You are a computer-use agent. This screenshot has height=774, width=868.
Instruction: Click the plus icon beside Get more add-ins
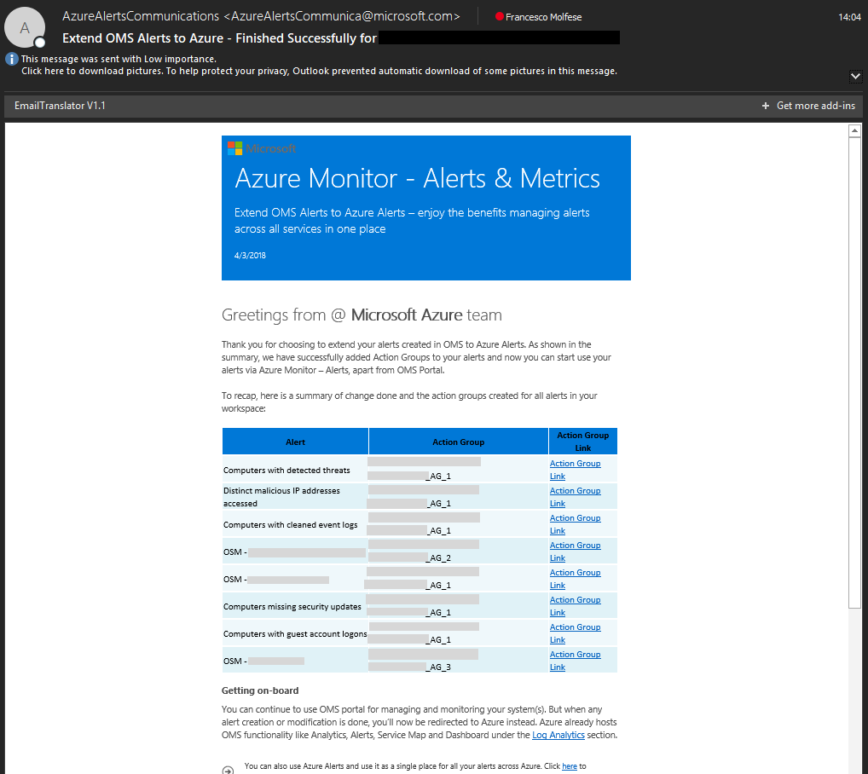pyautogui.click(x=765, y=106)
